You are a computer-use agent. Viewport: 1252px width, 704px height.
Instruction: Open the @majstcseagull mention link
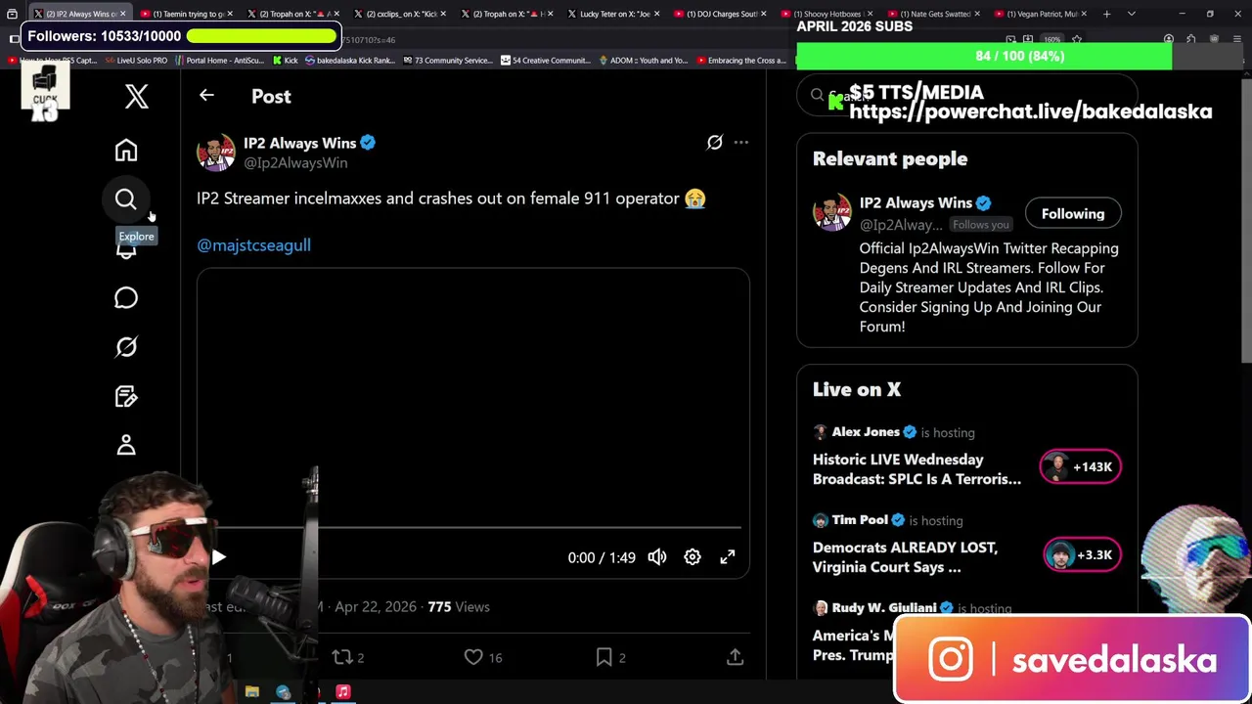pos(254,245)
